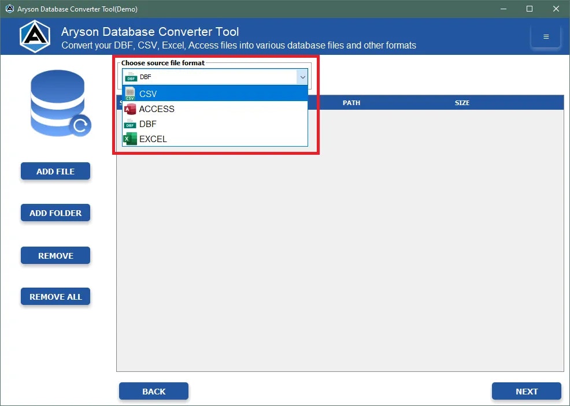Click the database refresh illustration icon

[x=60, y=103]
